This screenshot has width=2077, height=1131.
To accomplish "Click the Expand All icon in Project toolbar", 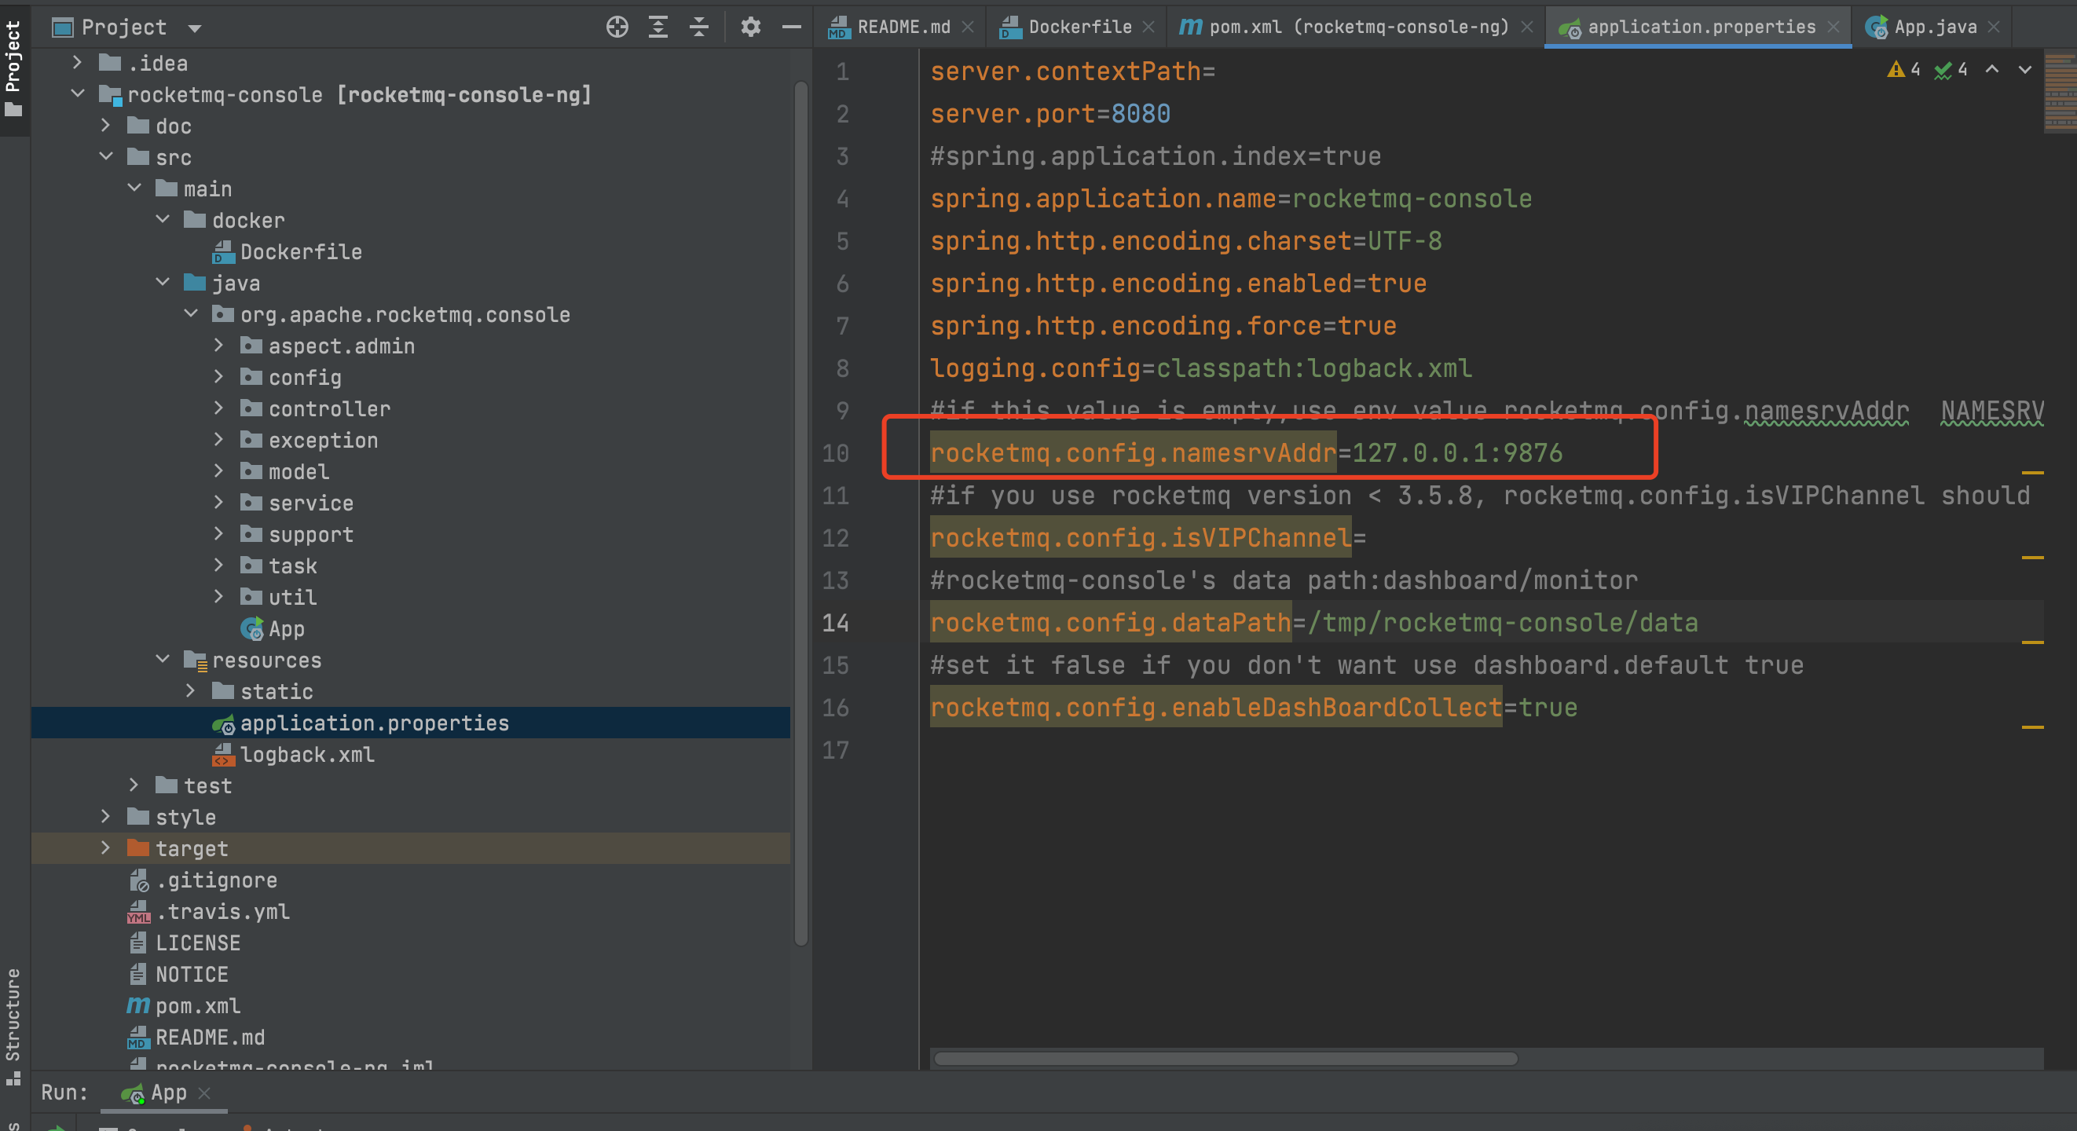I will coord(658,27).
